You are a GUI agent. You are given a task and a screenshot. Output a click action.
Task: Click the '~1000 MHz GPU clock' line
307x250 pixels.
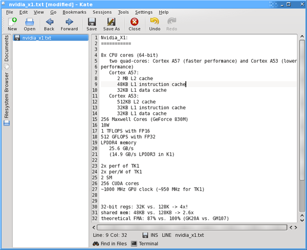[152, 189]
